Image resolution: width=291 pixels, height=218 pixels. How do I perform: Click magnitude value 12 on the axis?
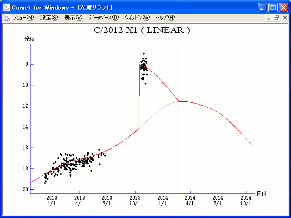25,106
